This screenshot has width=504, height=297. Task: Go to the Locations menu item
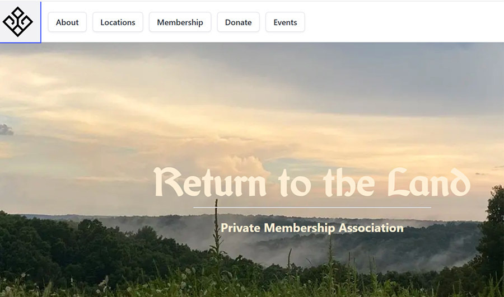tap(118, 22)
